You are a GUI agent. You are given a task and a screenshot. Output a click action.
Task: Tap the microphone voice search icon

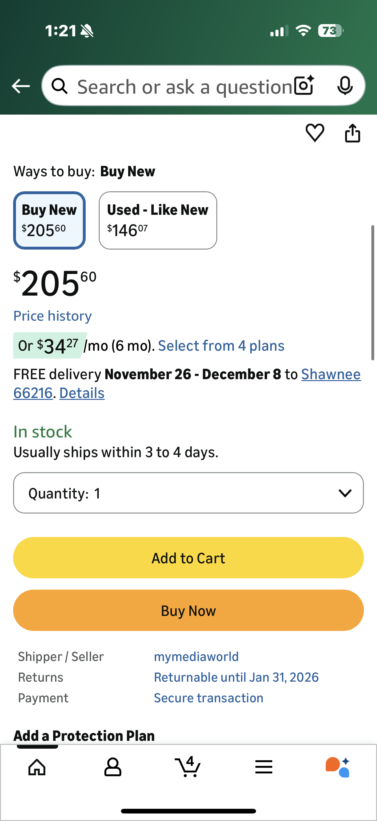click(344, 86)
